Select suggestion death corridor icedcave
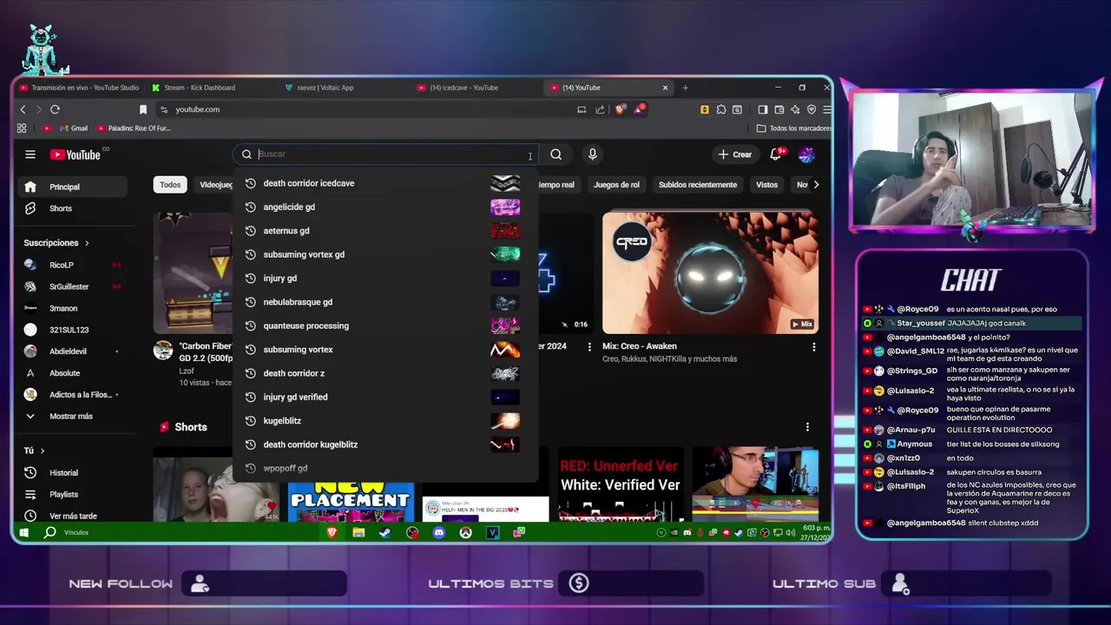1111x625 pixels. 385,183
